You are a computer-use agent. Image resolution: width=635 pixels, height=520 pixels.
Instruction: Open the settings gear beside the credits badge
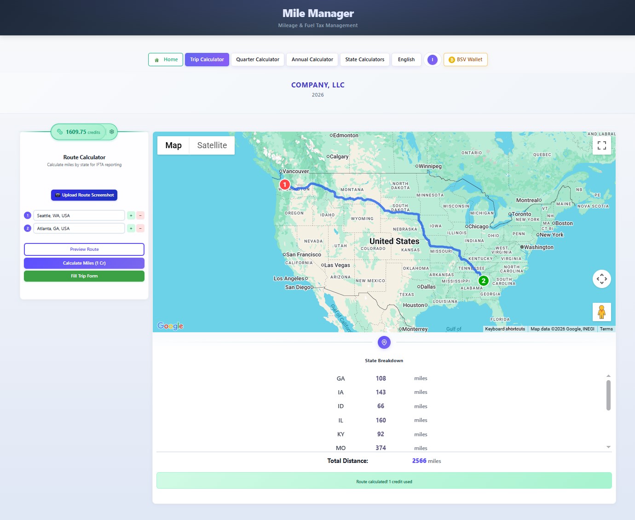(111, 132)
